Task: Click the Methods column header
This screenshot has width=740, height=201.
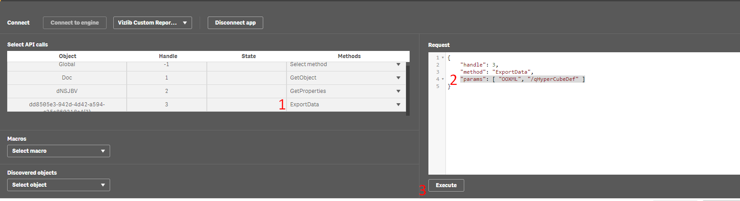Action: tap(349, 56)
